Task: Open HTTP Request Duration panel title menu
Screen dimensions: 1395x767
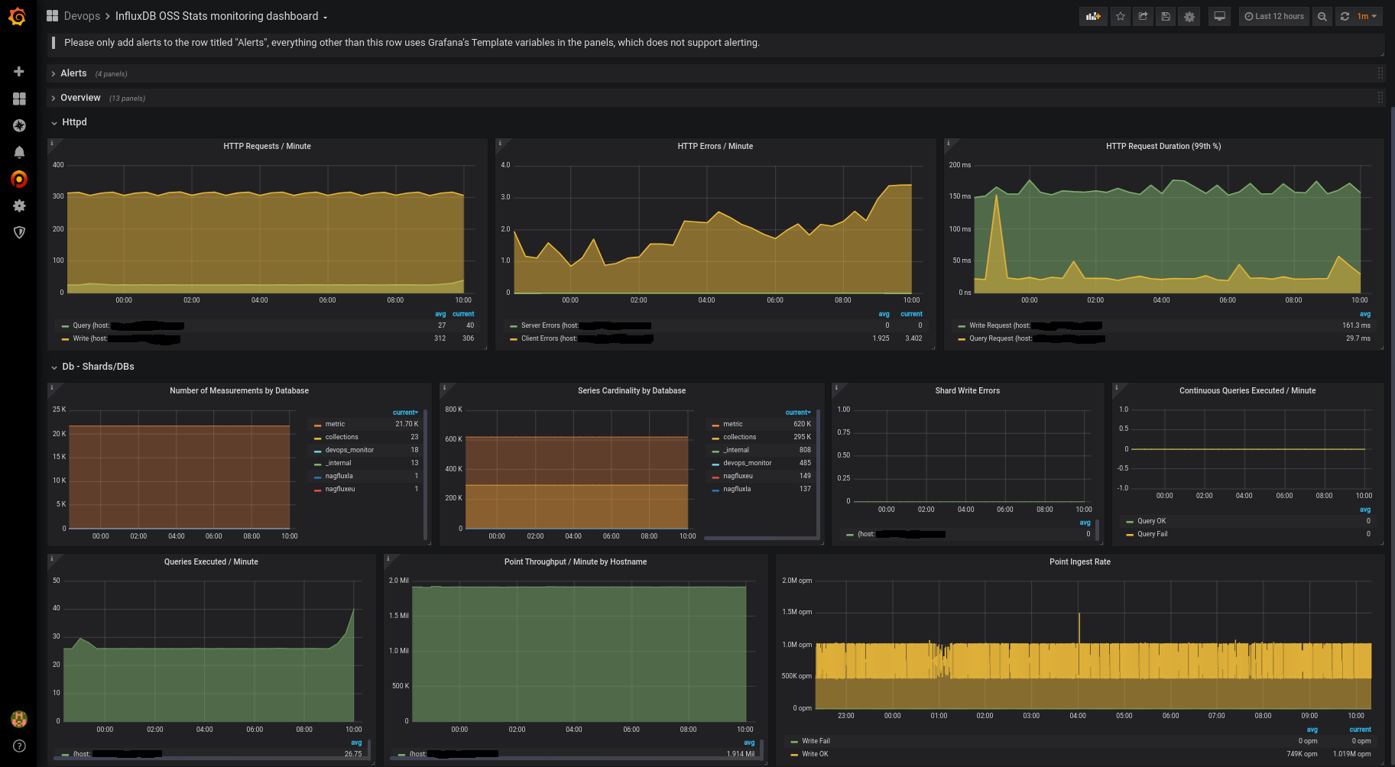Action: pos(1163,146)
